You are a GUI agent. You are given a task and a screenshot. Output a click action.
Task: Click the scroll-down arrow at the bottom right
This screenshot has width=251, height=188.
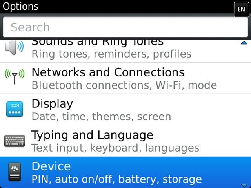coord(244,186)
